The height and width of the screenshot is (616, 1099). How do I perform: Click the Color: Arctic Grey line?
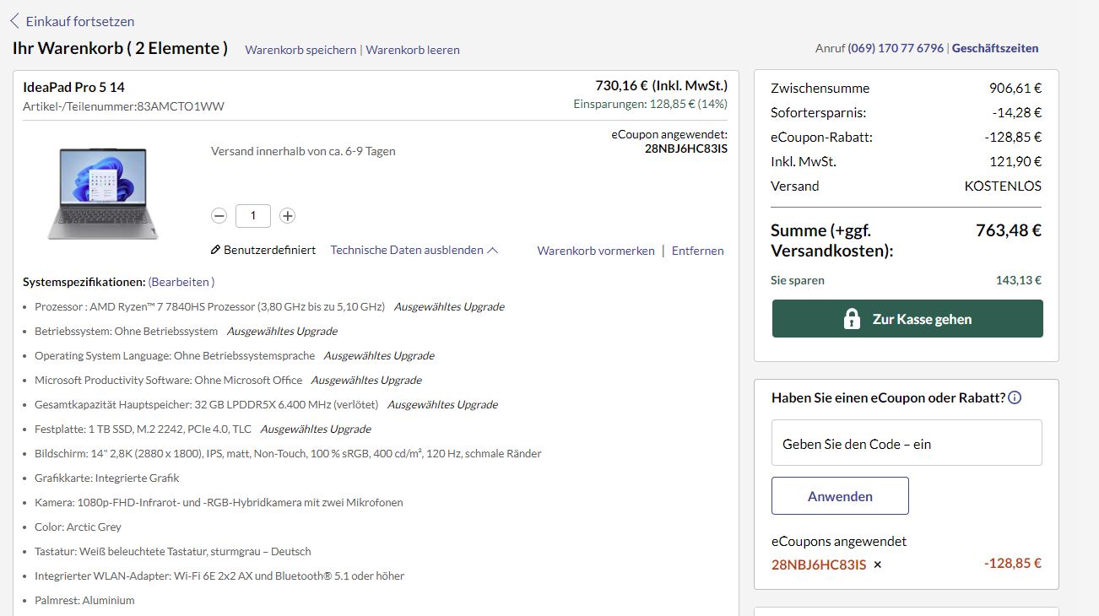78,527
